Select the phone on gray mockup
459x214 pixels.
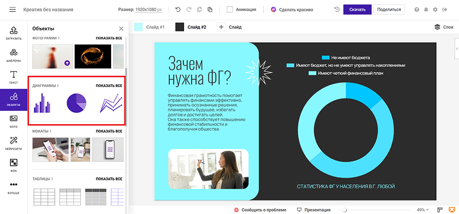(x=108, y=150)
